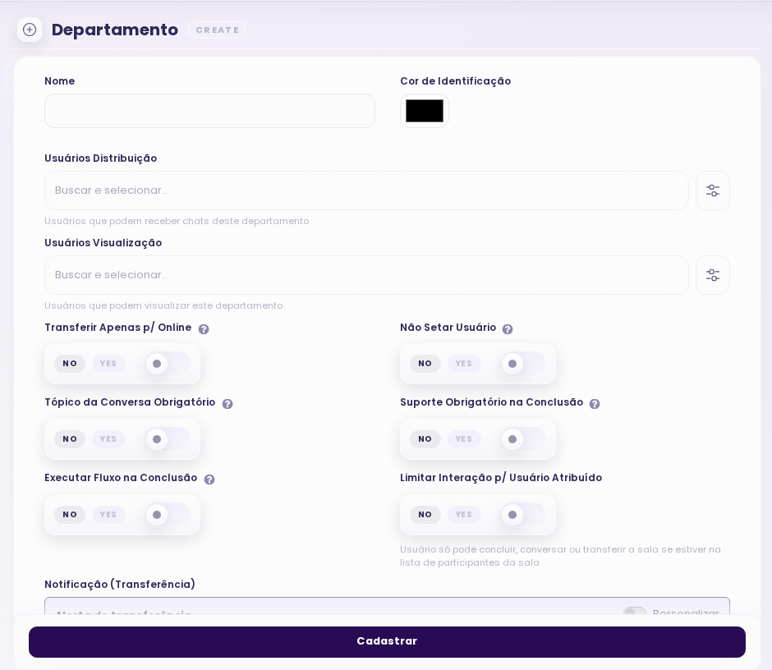Viewport: 772px width, 670px height.
Task: Click the plus circle icon beside Departamento
Action: click(x=30, y=30)
